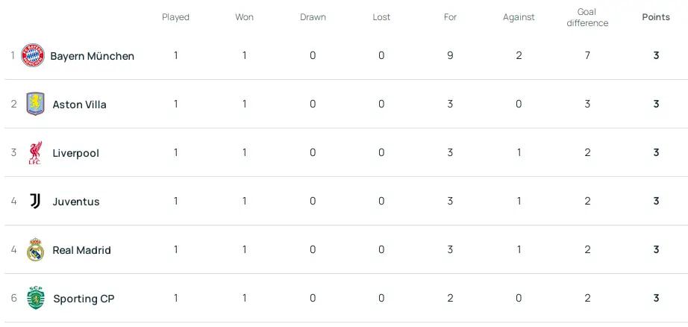This screenshot has width=688, height=327.
Task: Open the Real Madrid team name link
Action: pyautogui.click(x=81, y=250)
